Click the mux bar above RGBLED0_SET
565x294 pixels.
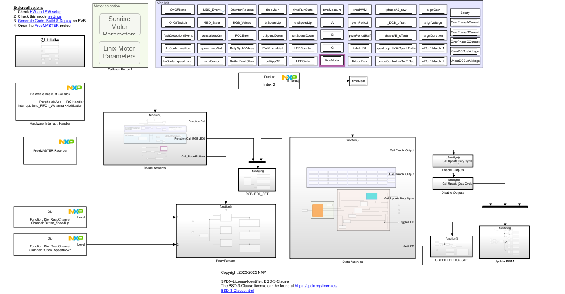[x=257, y=162]
